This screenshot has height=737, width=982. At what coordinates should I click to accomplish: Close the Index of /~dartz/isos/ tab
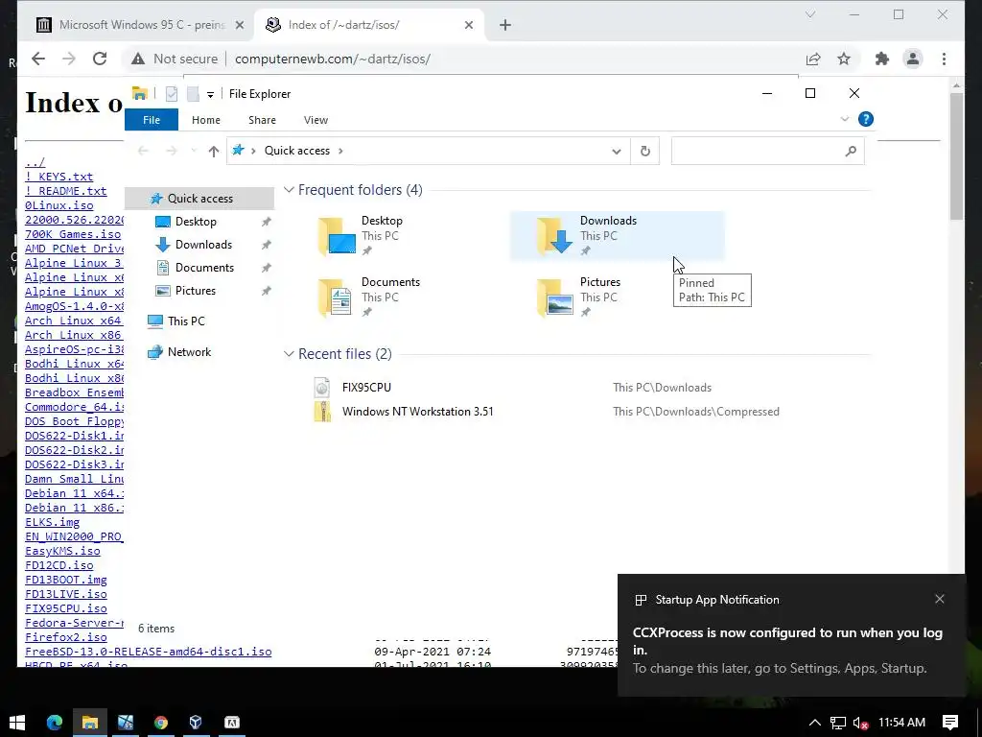coord(469,25)
